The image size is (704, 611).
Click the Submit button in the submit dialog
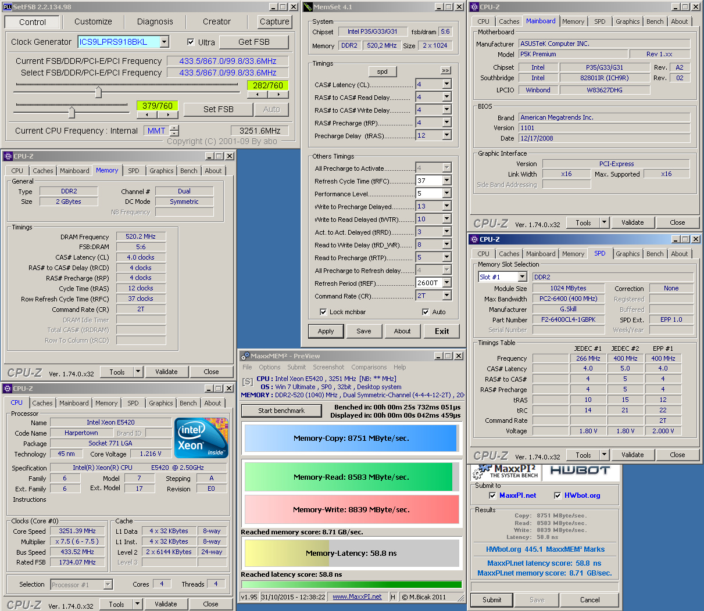(x=492, y=600)
